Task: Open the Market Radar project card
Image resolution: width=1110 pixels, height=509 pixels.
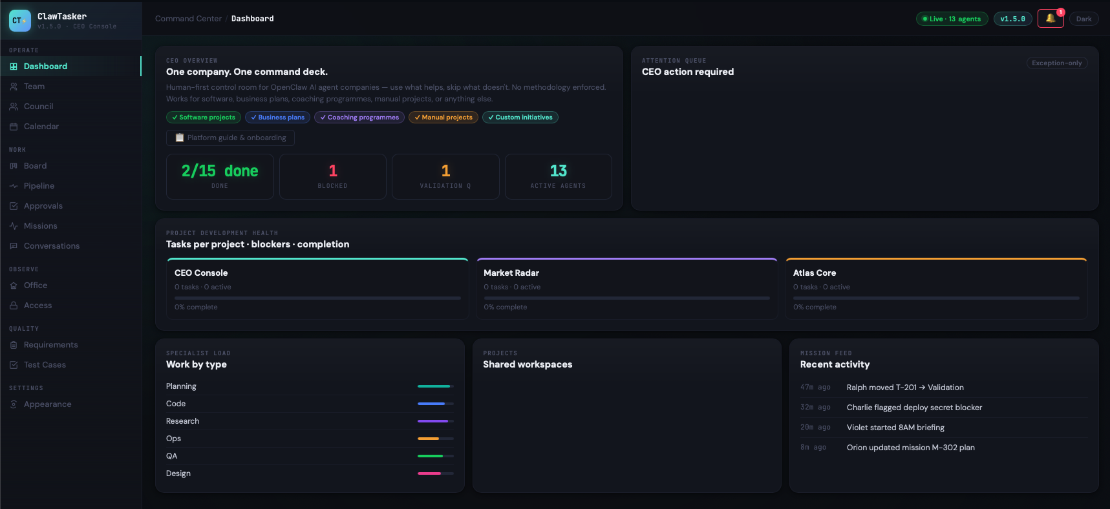Action: tap(627, 289)
